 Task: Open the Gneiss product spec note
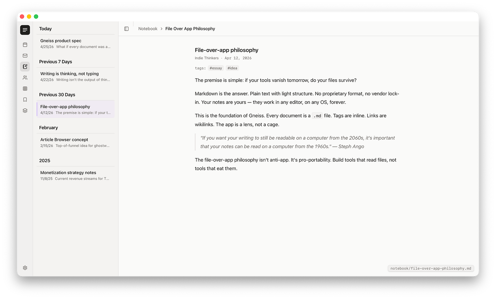76,44
